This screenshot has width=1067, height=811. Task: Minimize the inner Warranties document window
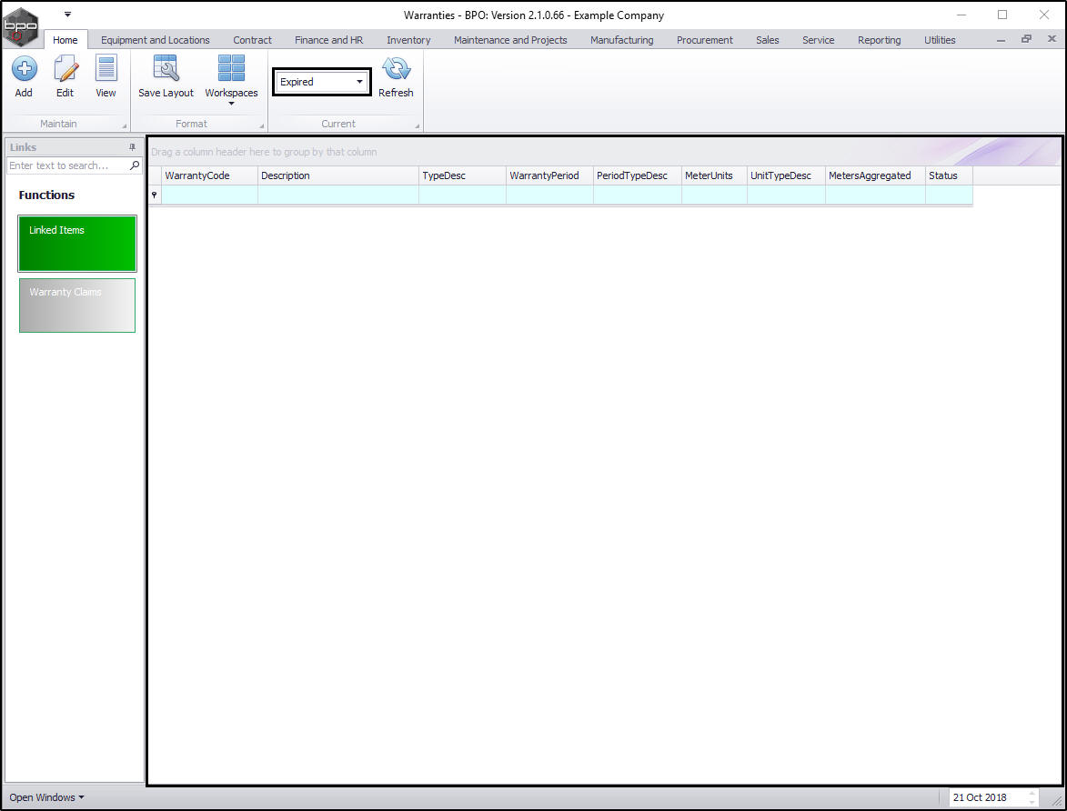click(x=1001, y=40)
